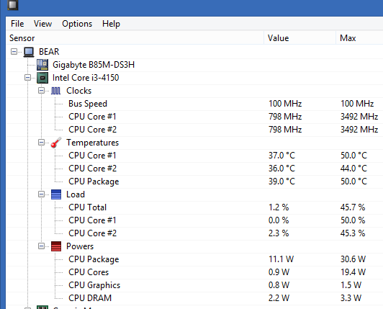This screenshot has height=309, width=383.
Task: Click CPU Core #2 clock max 3492 MHz
Action: coord(359,130)
